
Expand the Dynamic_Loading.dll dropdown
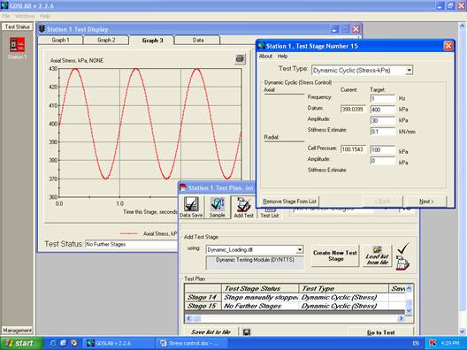point(300,249)
